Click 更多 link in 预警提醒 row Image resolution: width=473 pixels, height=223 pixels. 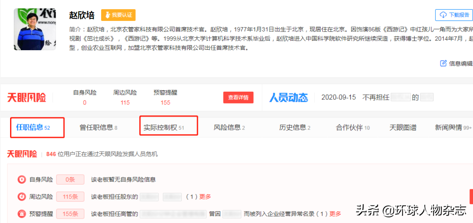point(335,214)
